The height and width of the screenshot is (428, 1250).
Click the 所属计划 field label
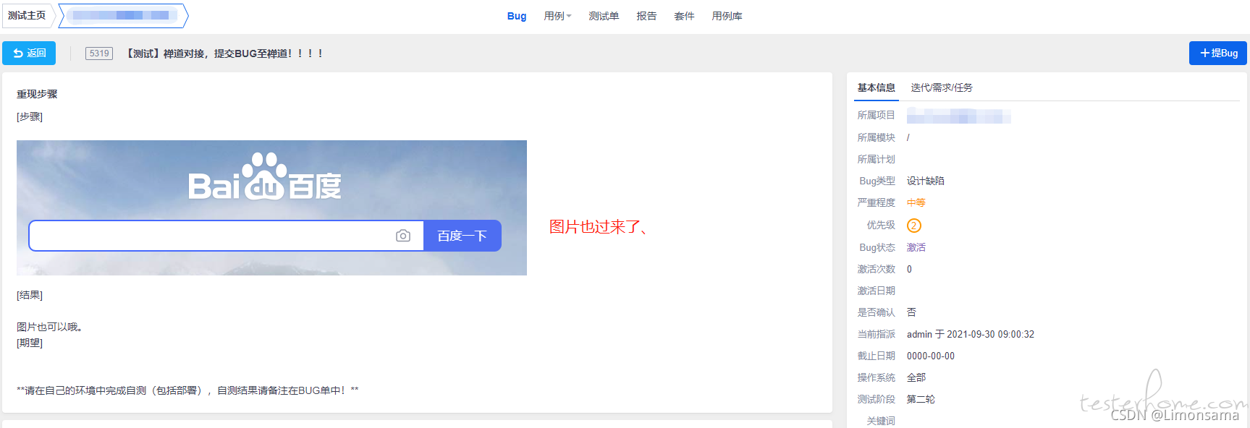(x=877, y=159)
